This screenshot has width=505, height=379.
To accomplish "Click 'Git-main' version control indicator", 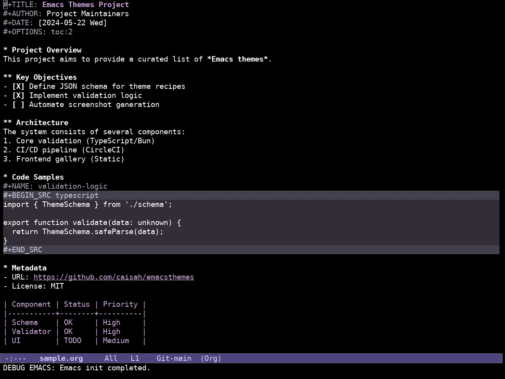I will click(174, 358).
